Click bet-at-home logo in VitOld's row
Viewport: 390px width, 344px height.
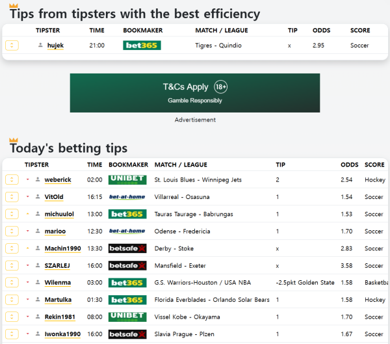(x=127, y=196)
